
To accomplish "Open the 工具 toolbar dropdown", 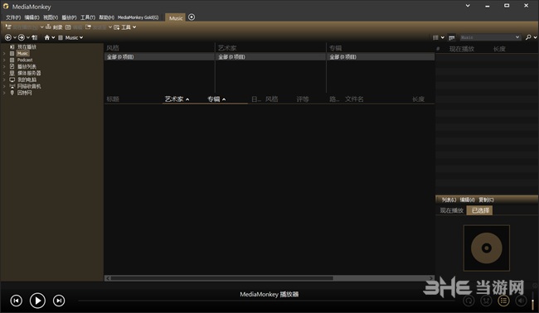I will click(x=125, y=26).
